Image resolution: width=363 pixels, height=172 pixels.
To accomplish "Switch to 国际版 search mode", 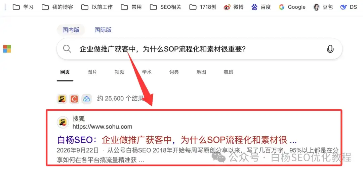I will pyautogui.click(x=103, y=30).
